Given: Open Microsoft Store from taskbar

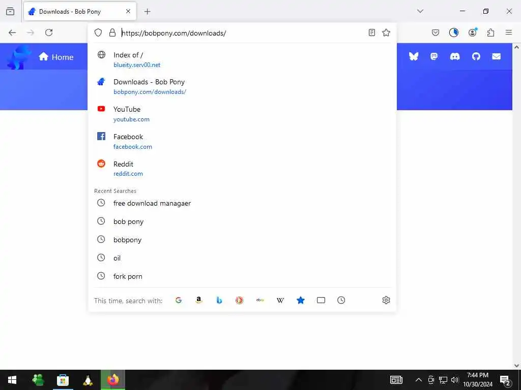Looking at the screenshot, I should 63,380.
